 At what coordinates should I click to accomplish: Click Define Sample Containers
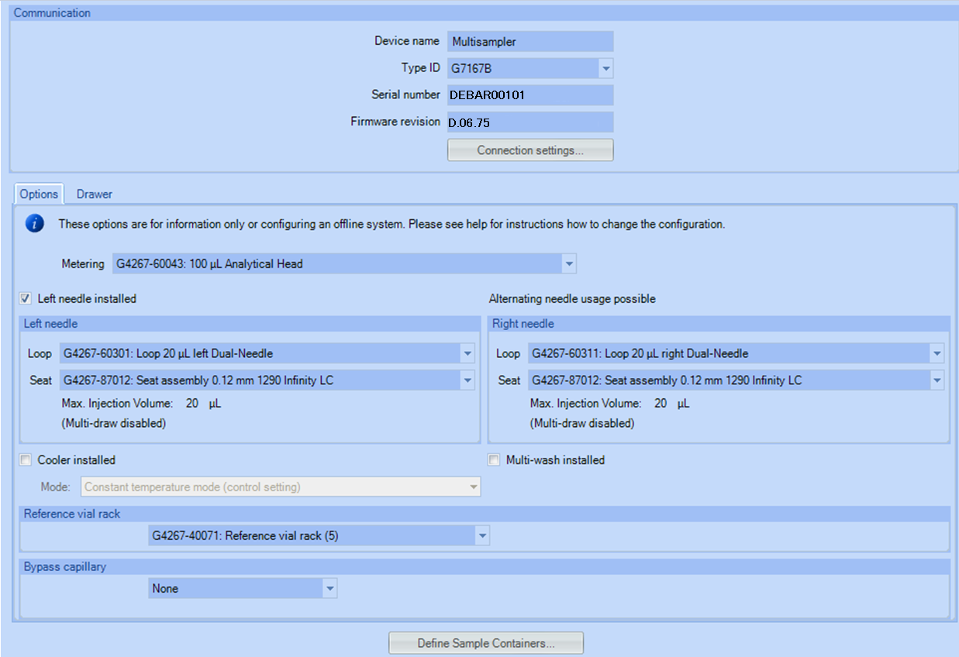485,643
